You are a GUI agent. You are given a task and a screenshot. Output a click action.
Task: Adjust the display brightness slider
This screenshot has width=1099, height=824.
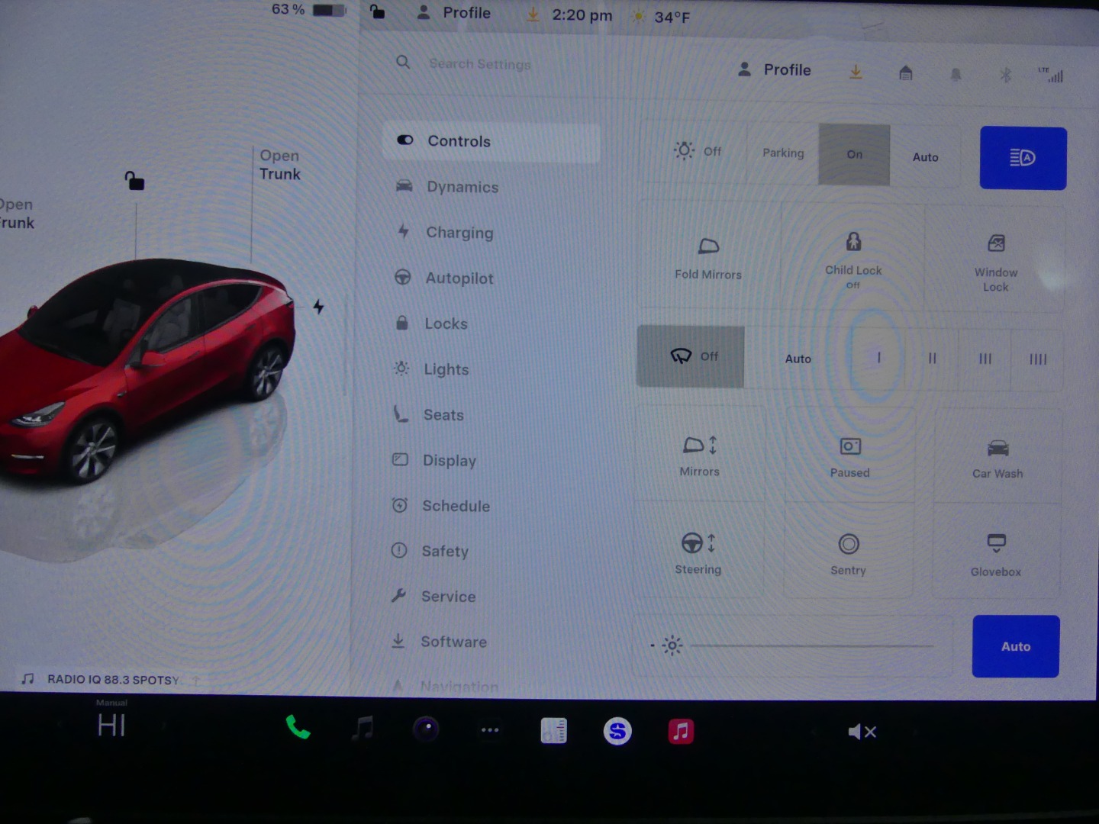tap(811, 646)
